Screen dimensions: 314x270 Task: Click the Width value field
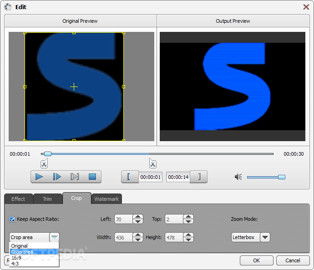(x=124, y=238)
